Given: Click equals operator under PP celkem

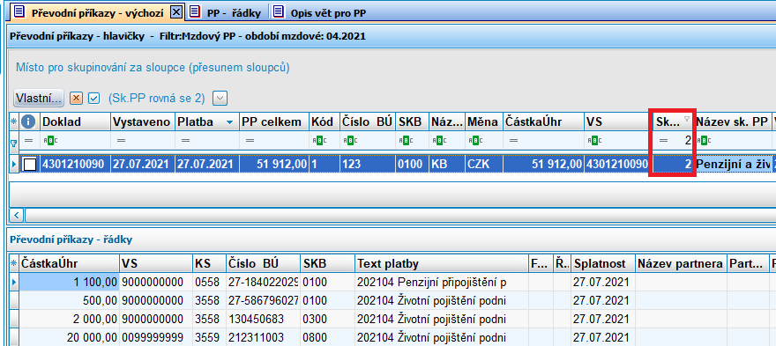Looking at the screenshot, I should [250, 141].
